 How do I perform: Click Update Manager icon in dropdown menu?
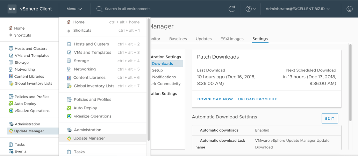[69, 138]
